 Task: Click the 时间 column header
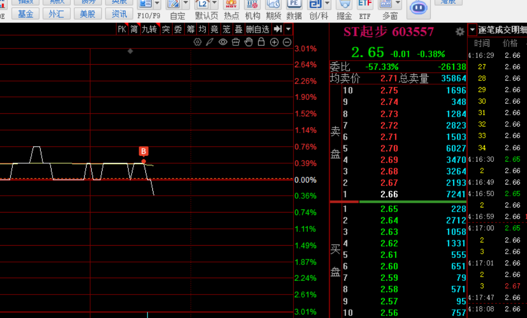pyautogui.click(x=482, y=43)
